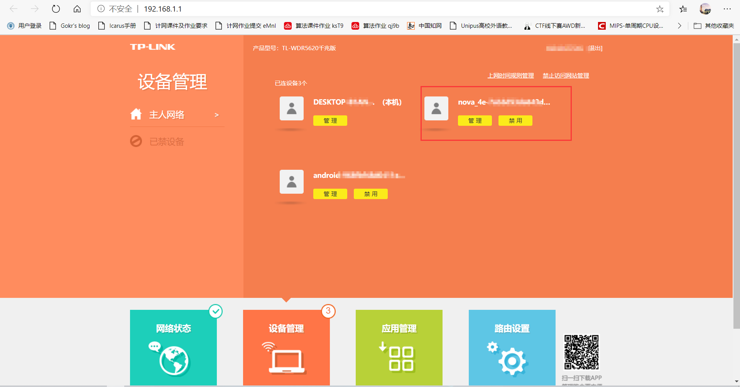Click 管理 for the android device
Viewport: 740px width, 387px height.
coord(330,194)
